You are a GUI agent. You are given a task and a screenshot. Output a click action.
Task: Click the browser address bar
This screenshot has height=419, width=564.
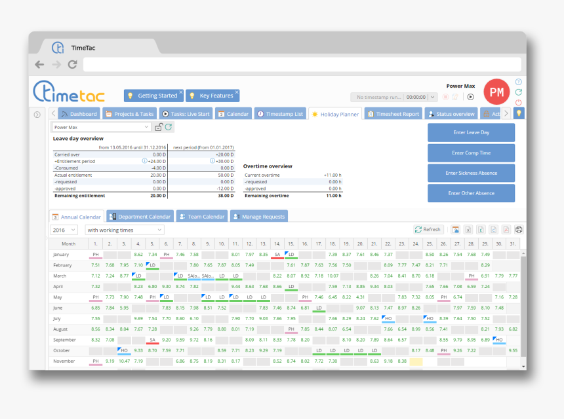(302, 64)
